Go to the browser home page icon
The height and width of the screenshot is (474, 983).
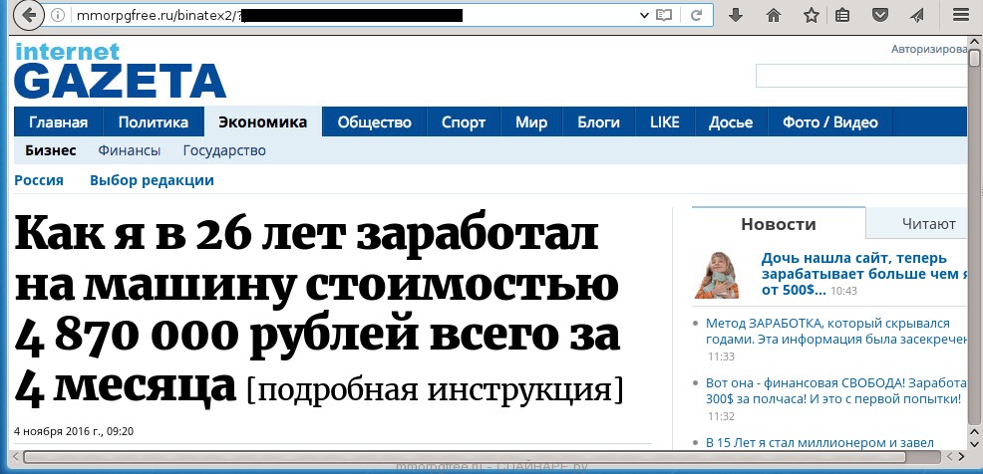click(774, 16)
